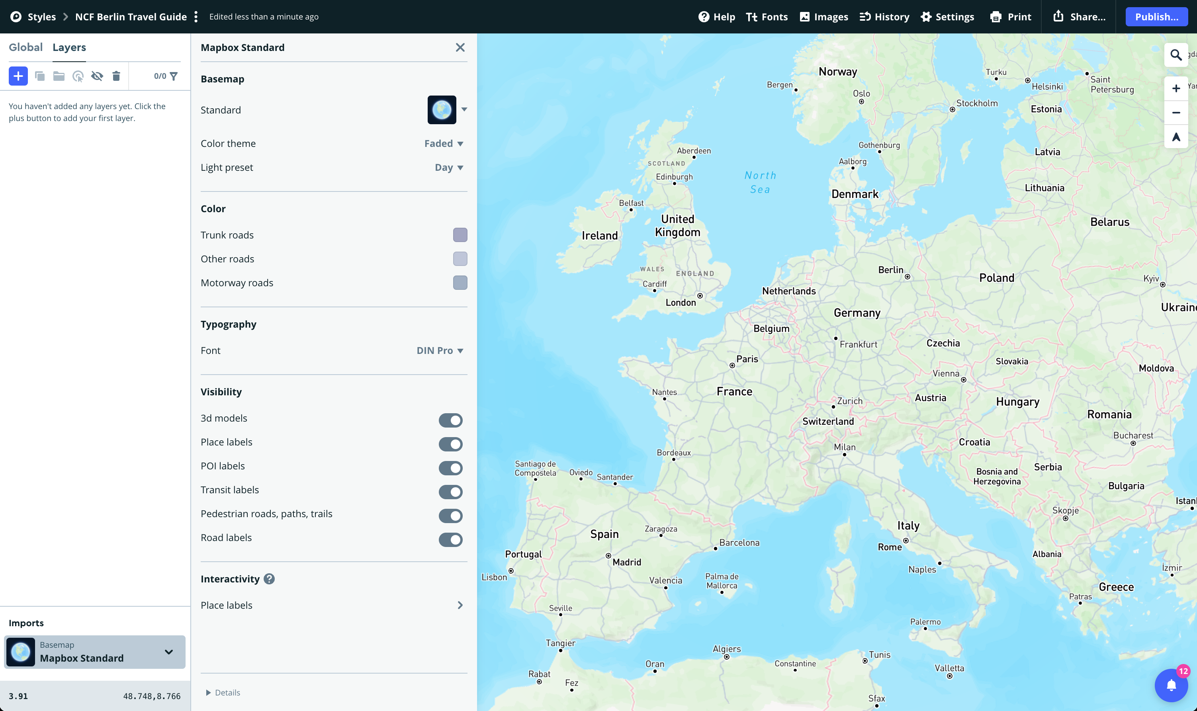Open the History panel

[x=884, y=17]
